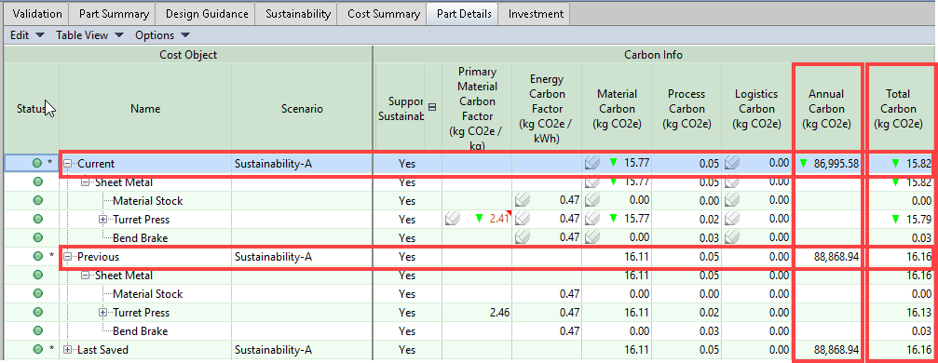
Task: Click the override icon beside Current's Material Carbon 15.77
Action: click(592, 163)
